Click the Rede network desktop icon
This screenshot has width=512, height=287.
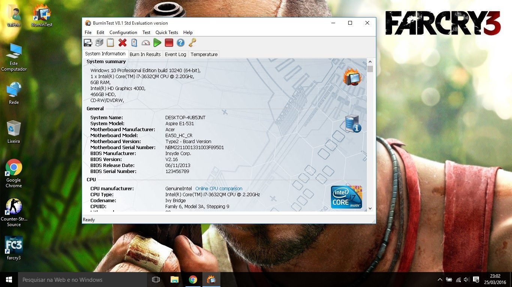[14, 93]
